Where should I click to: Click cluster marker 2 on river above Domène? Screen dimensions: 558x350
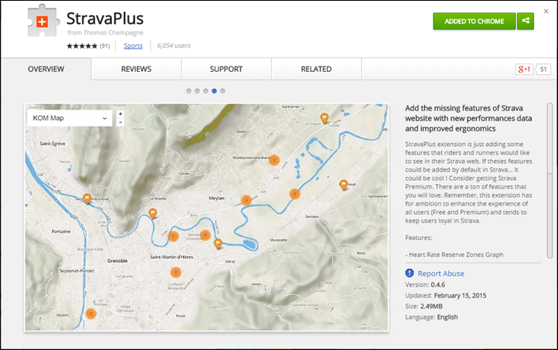[294, 194]
